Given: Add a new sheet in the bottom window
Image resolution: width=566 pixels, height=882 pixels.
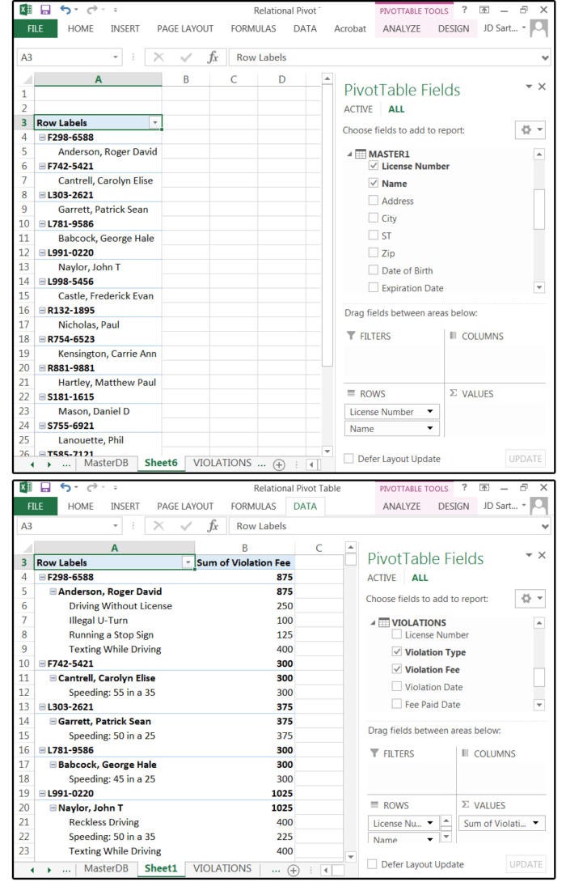Looking at the screenshot, I should pos(294,870).
